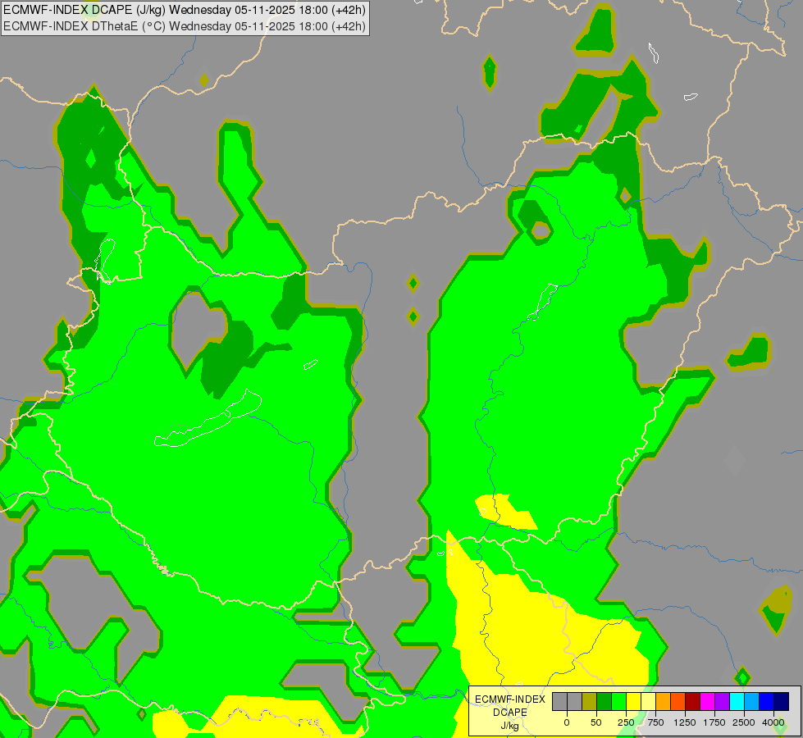Click the magenta legend swatch
Viewport: 803px width, 738px height.
click(707, 701)
